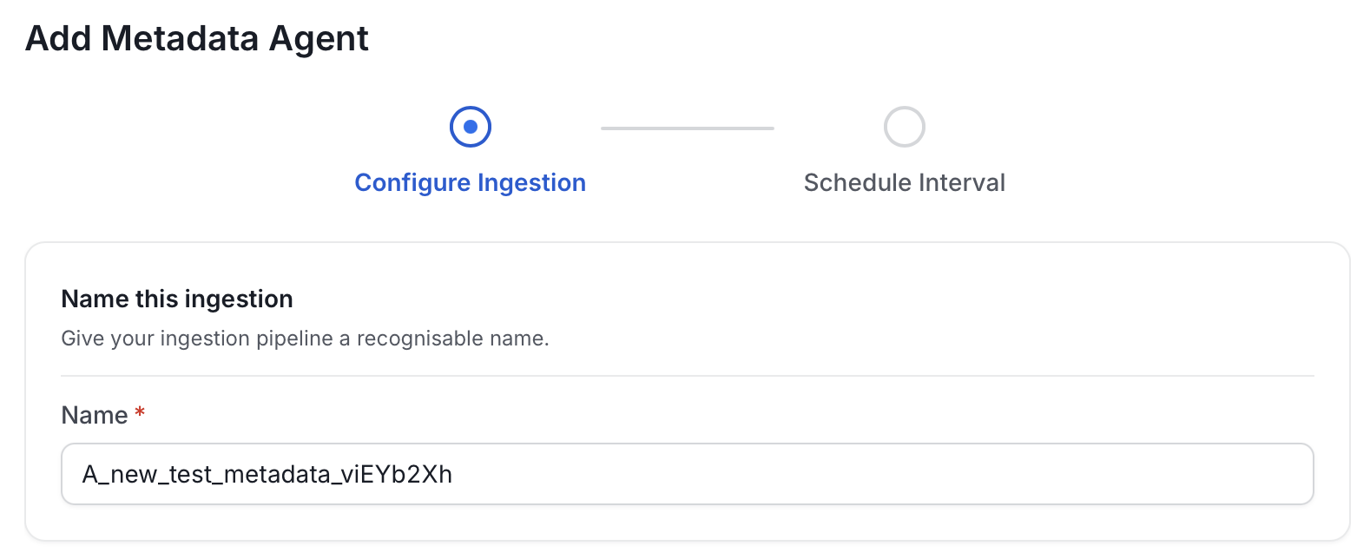Click the active Configure Ingestion step circle

pyautogui.click(x=471, y=127)
